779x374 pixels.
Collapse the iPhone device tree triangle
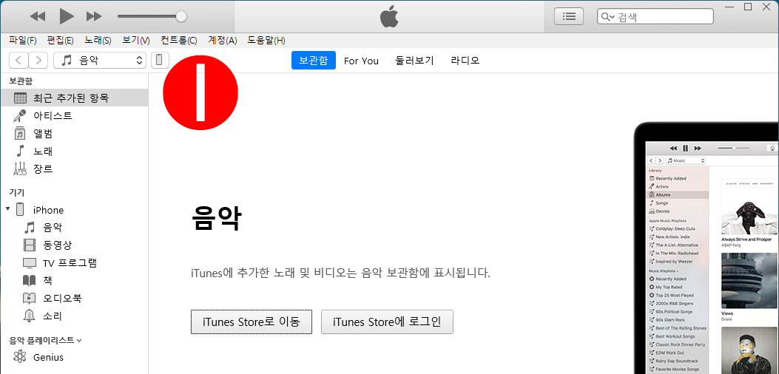(7, 210)
